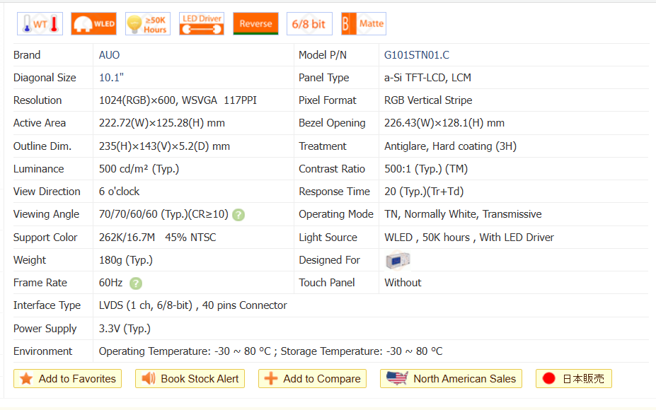Click the 6/8 bit badge icon
The image size is (656, 410).
[x=309, y=24]
